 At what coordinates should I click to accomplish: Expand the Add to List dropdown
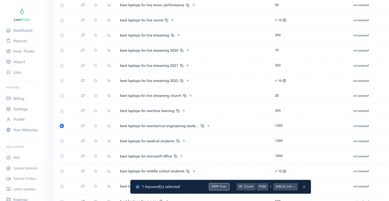tap(285, 187)
